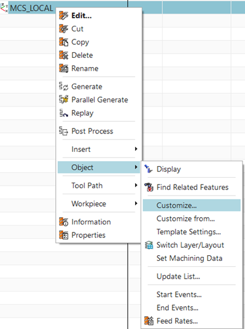The width and height of the screenshot is (245, 329).
Task: Click the MCS_LOCAL coordinate system icon
Action: 4,8
